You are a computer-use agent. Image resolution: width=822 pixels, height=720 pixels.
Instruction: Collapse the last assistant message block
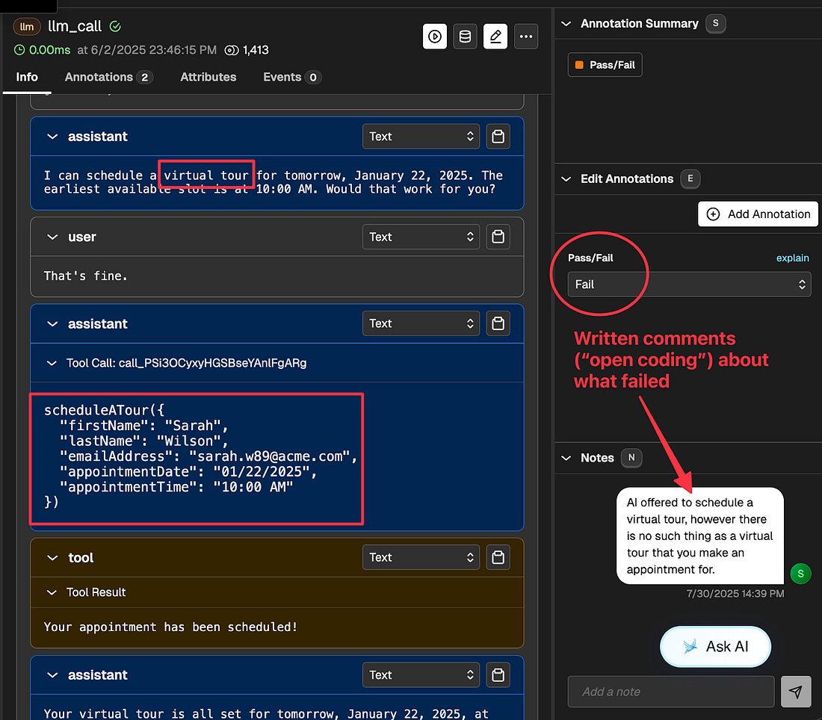tap(52, 675)
